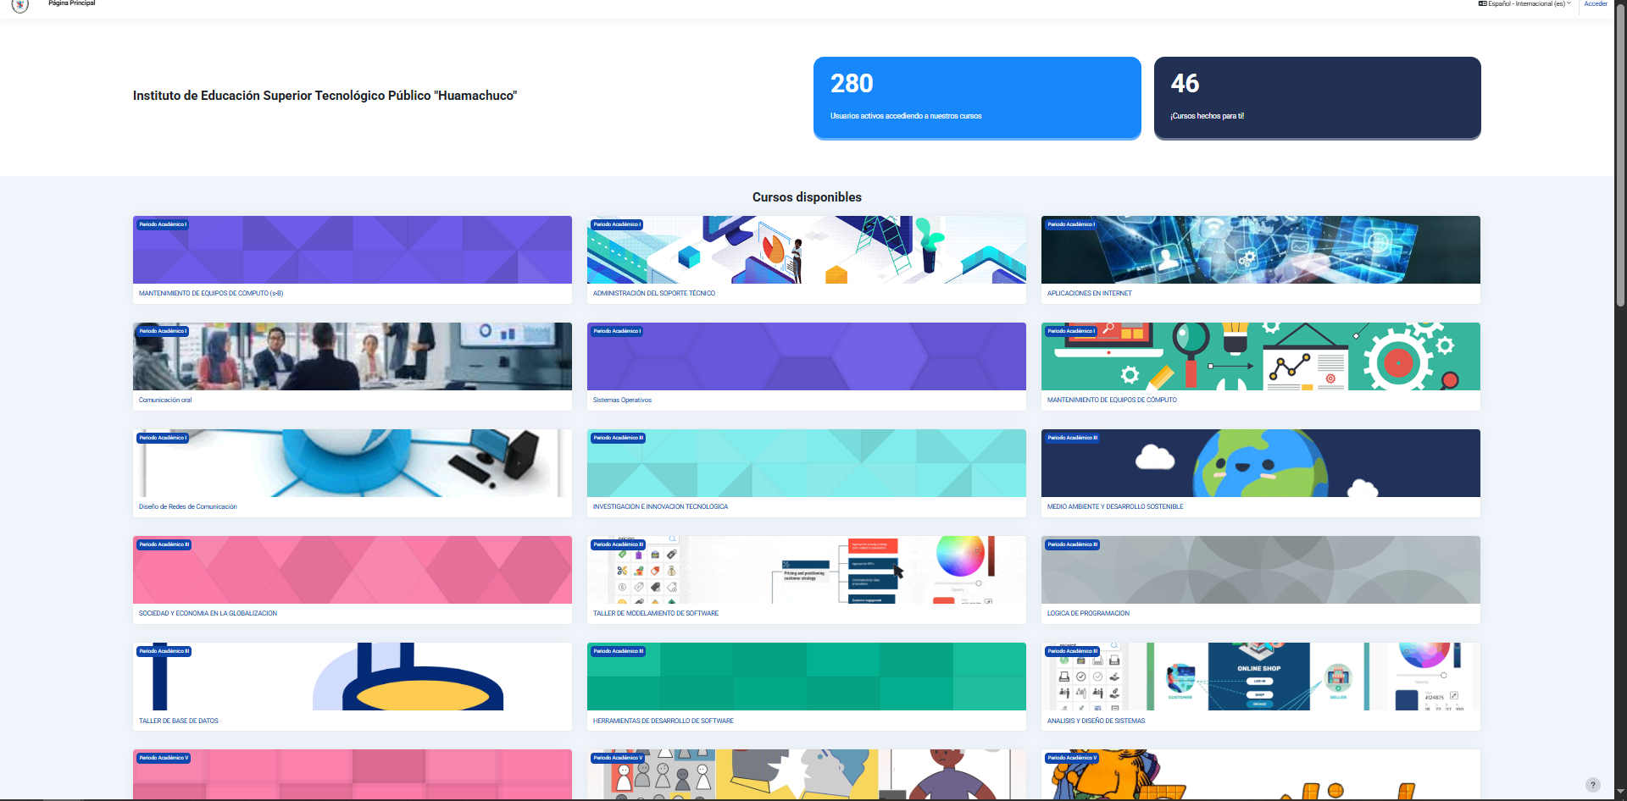Image resolution: width=1627 pixels, height=801 pixels.
Task: Click the ANALISIS Y DISEÑO DE SISTEMAS thumbnail
Action: (1260, 677)
